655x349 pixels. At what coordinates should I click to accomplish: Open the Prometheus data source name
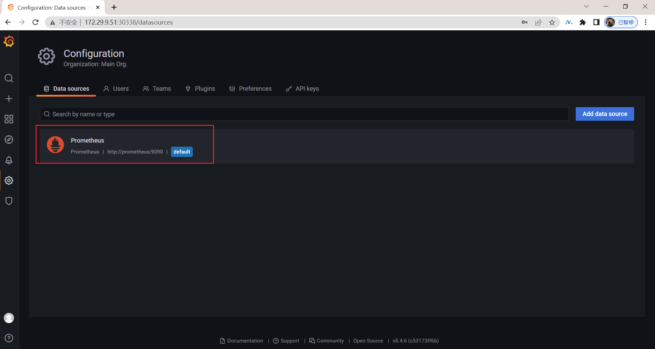click(x=88, y=141)
